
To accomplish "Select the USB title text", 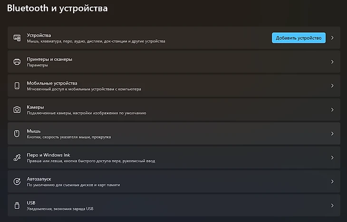I will click(x=31, y=203).
